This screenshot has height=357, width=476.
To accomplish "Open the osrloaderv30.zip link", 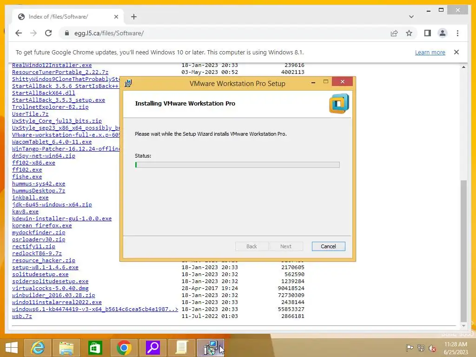I will [x=39, y=239].
